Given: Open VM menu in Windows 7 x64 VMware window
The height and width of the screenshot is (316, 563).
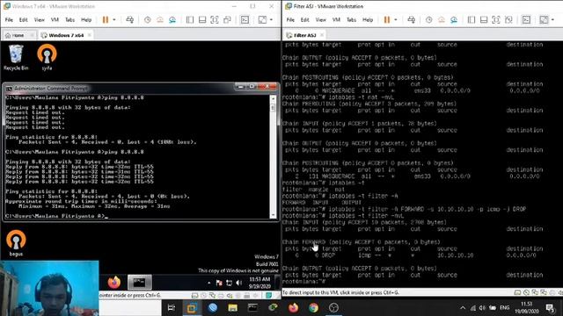Looking at the screenshot, I should point(55,19).
